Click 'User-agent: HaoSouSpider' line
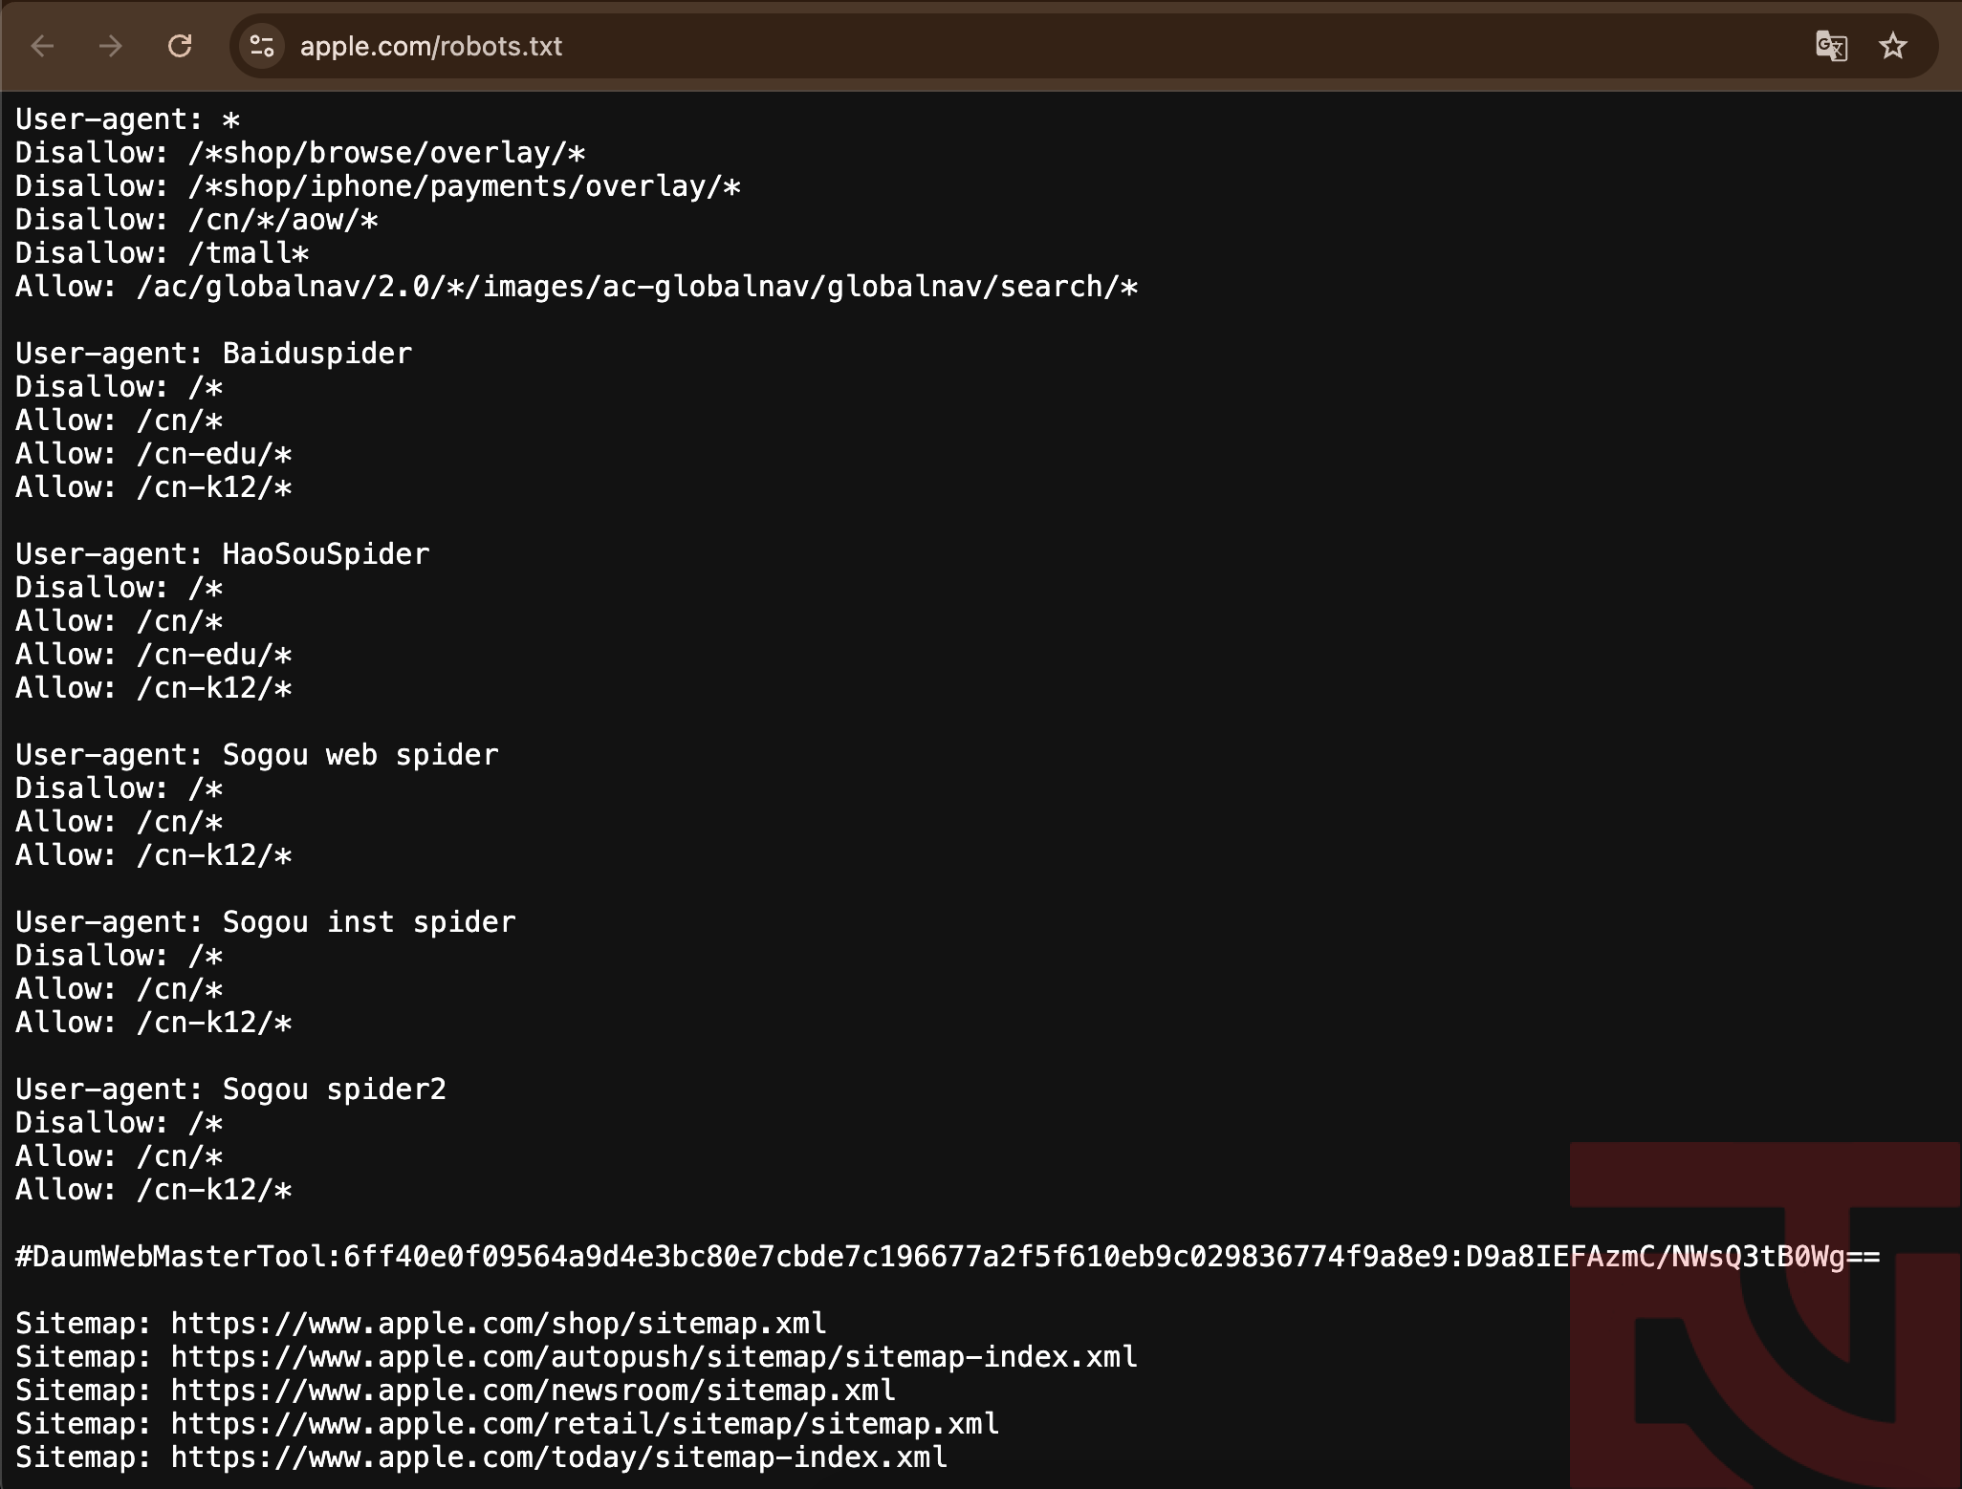Viewport: 1962px width, 1489px height. (x=223, y=554)
